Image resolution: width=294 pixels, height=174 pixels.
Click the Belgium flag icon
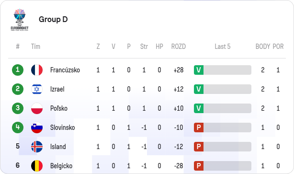pos(37,166)
